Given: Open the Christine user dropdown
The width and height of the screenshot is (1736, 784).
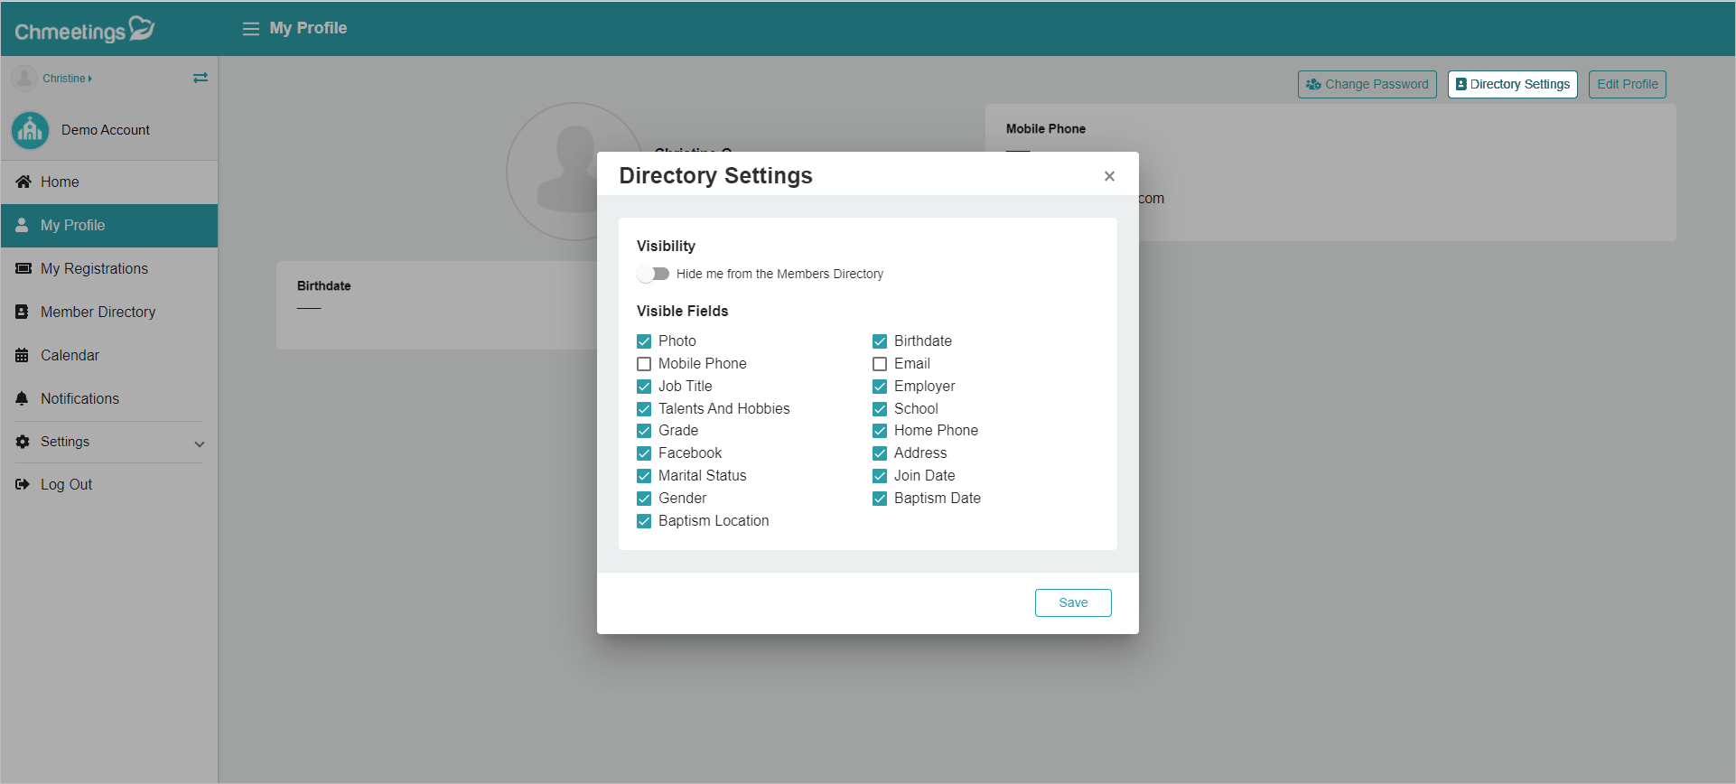Looking at the screenshot, I should click(x=68, y=79).
